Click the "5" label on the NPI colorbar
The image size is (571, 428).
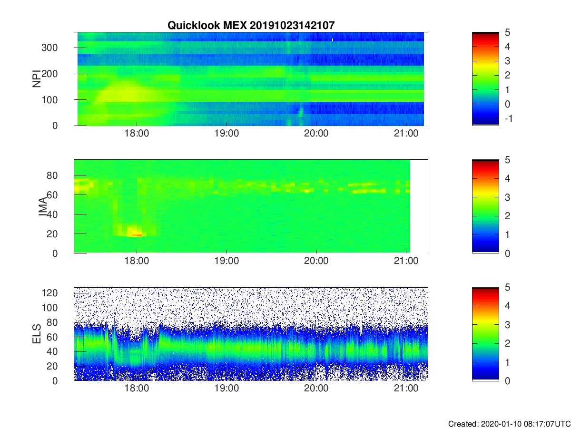(507, 32)
